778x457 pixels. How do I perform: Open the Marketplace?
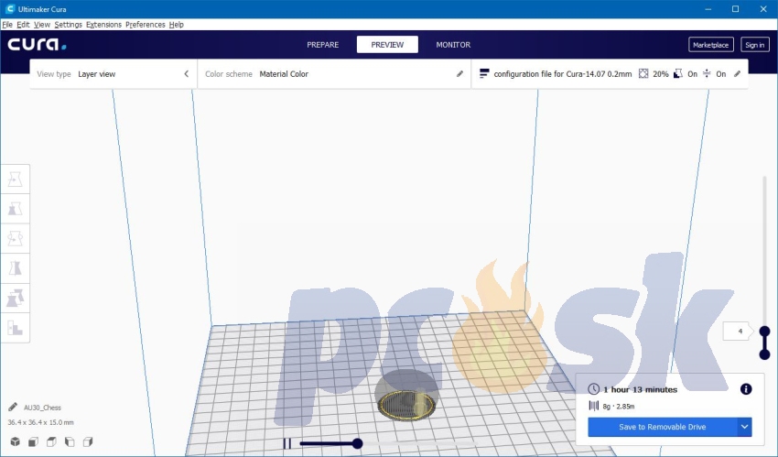[x=710, y=45]
